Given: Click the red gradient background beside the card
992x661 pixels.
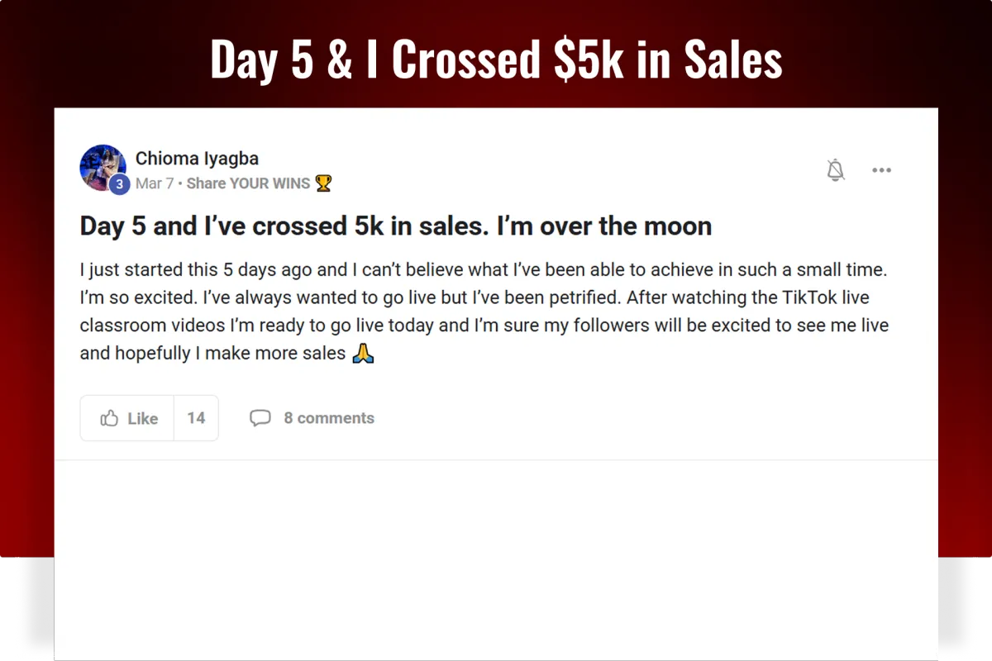Looking at the screenshot, I should click(x=26, y=330).
